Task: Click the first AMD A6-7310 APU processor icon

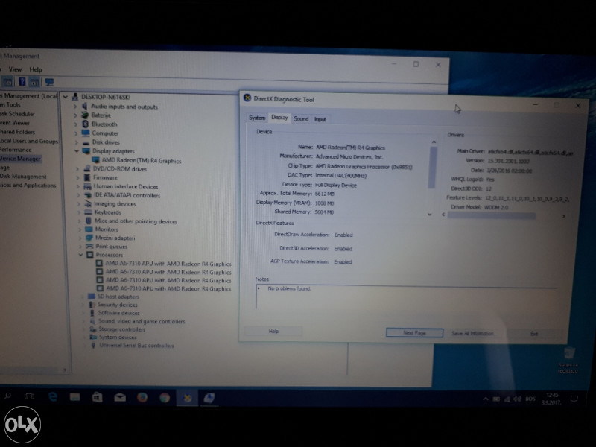Action: pyautogui.click(x=99, y=263)
